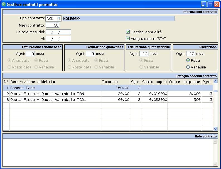
Task: Open contract type lookup icon next to NOL
Action: point(59,18)
